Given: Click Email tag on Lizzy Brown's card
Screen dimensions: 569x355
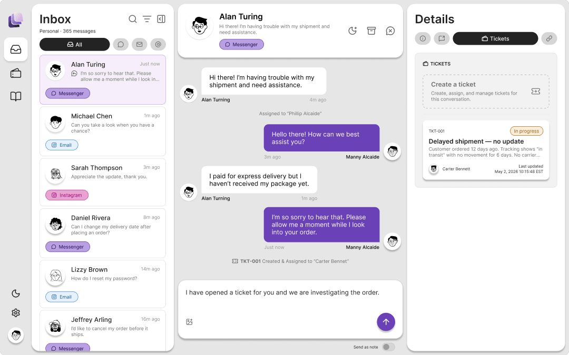Looking at the screenshot, I should click(62, 297).
